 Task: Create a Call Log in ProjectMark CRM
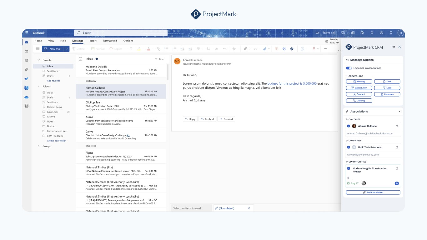pyautogui.click(x=359, y=101)
